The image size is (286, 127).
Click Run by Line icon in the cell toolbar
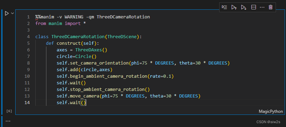(224, 7)
